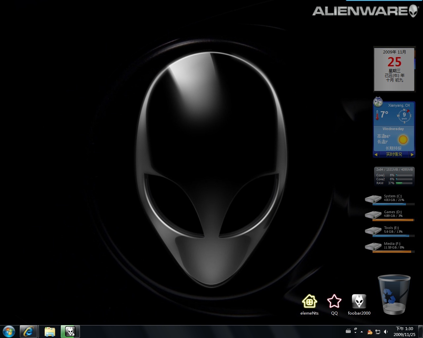423x338 pixels.
Task: Click the 十月 初九 lunar date text
Action: (x=395, y=80)
